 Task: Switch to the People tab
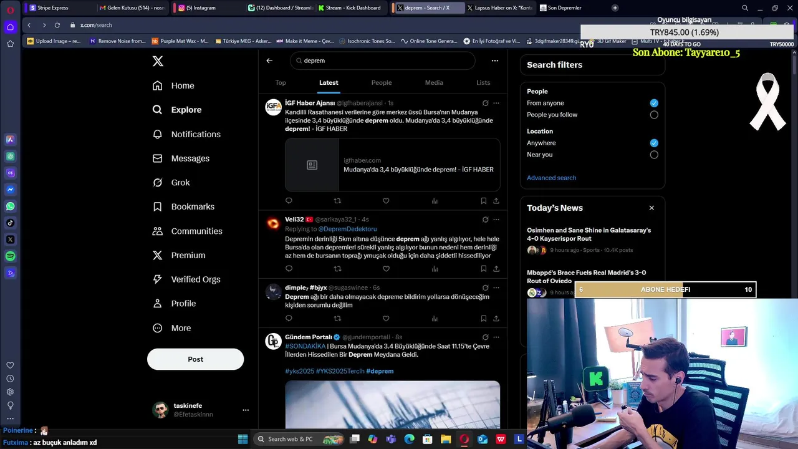(x=382, y=82)
